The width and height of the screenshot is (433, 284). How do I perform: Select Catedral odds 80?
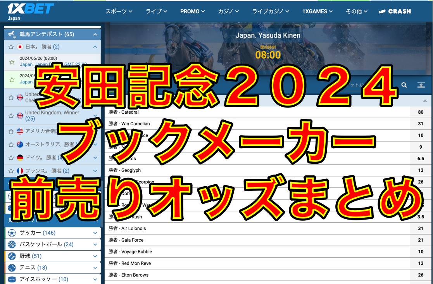coord(421,112)
